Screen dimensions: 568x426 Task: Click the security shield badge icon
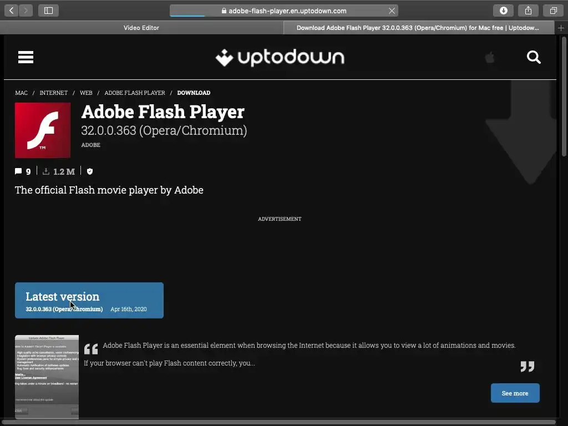(x=90, y=171)
